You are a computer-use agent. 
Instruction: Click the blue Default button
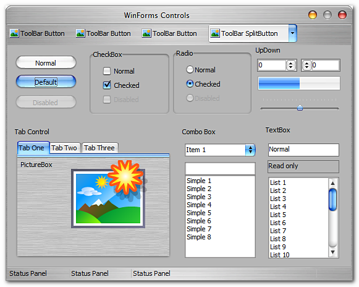46,82
